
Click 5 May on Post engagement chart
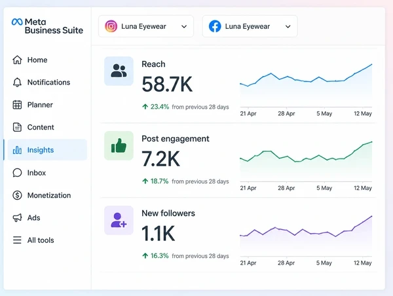pyautogui.click(x=324, y=188)
